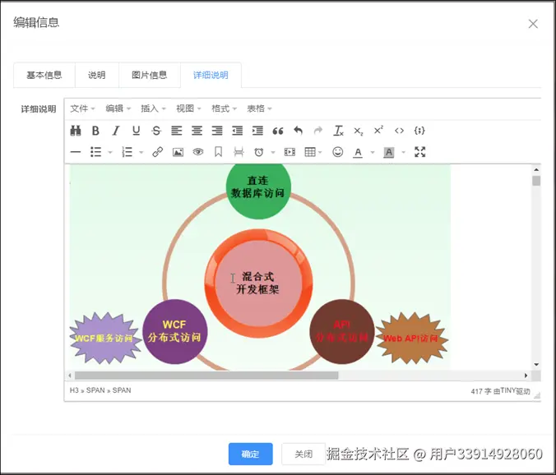Click the vertical scrollbar down arrow
The image size is (556, 475).
pyautogui.click(x=536, y=365)
